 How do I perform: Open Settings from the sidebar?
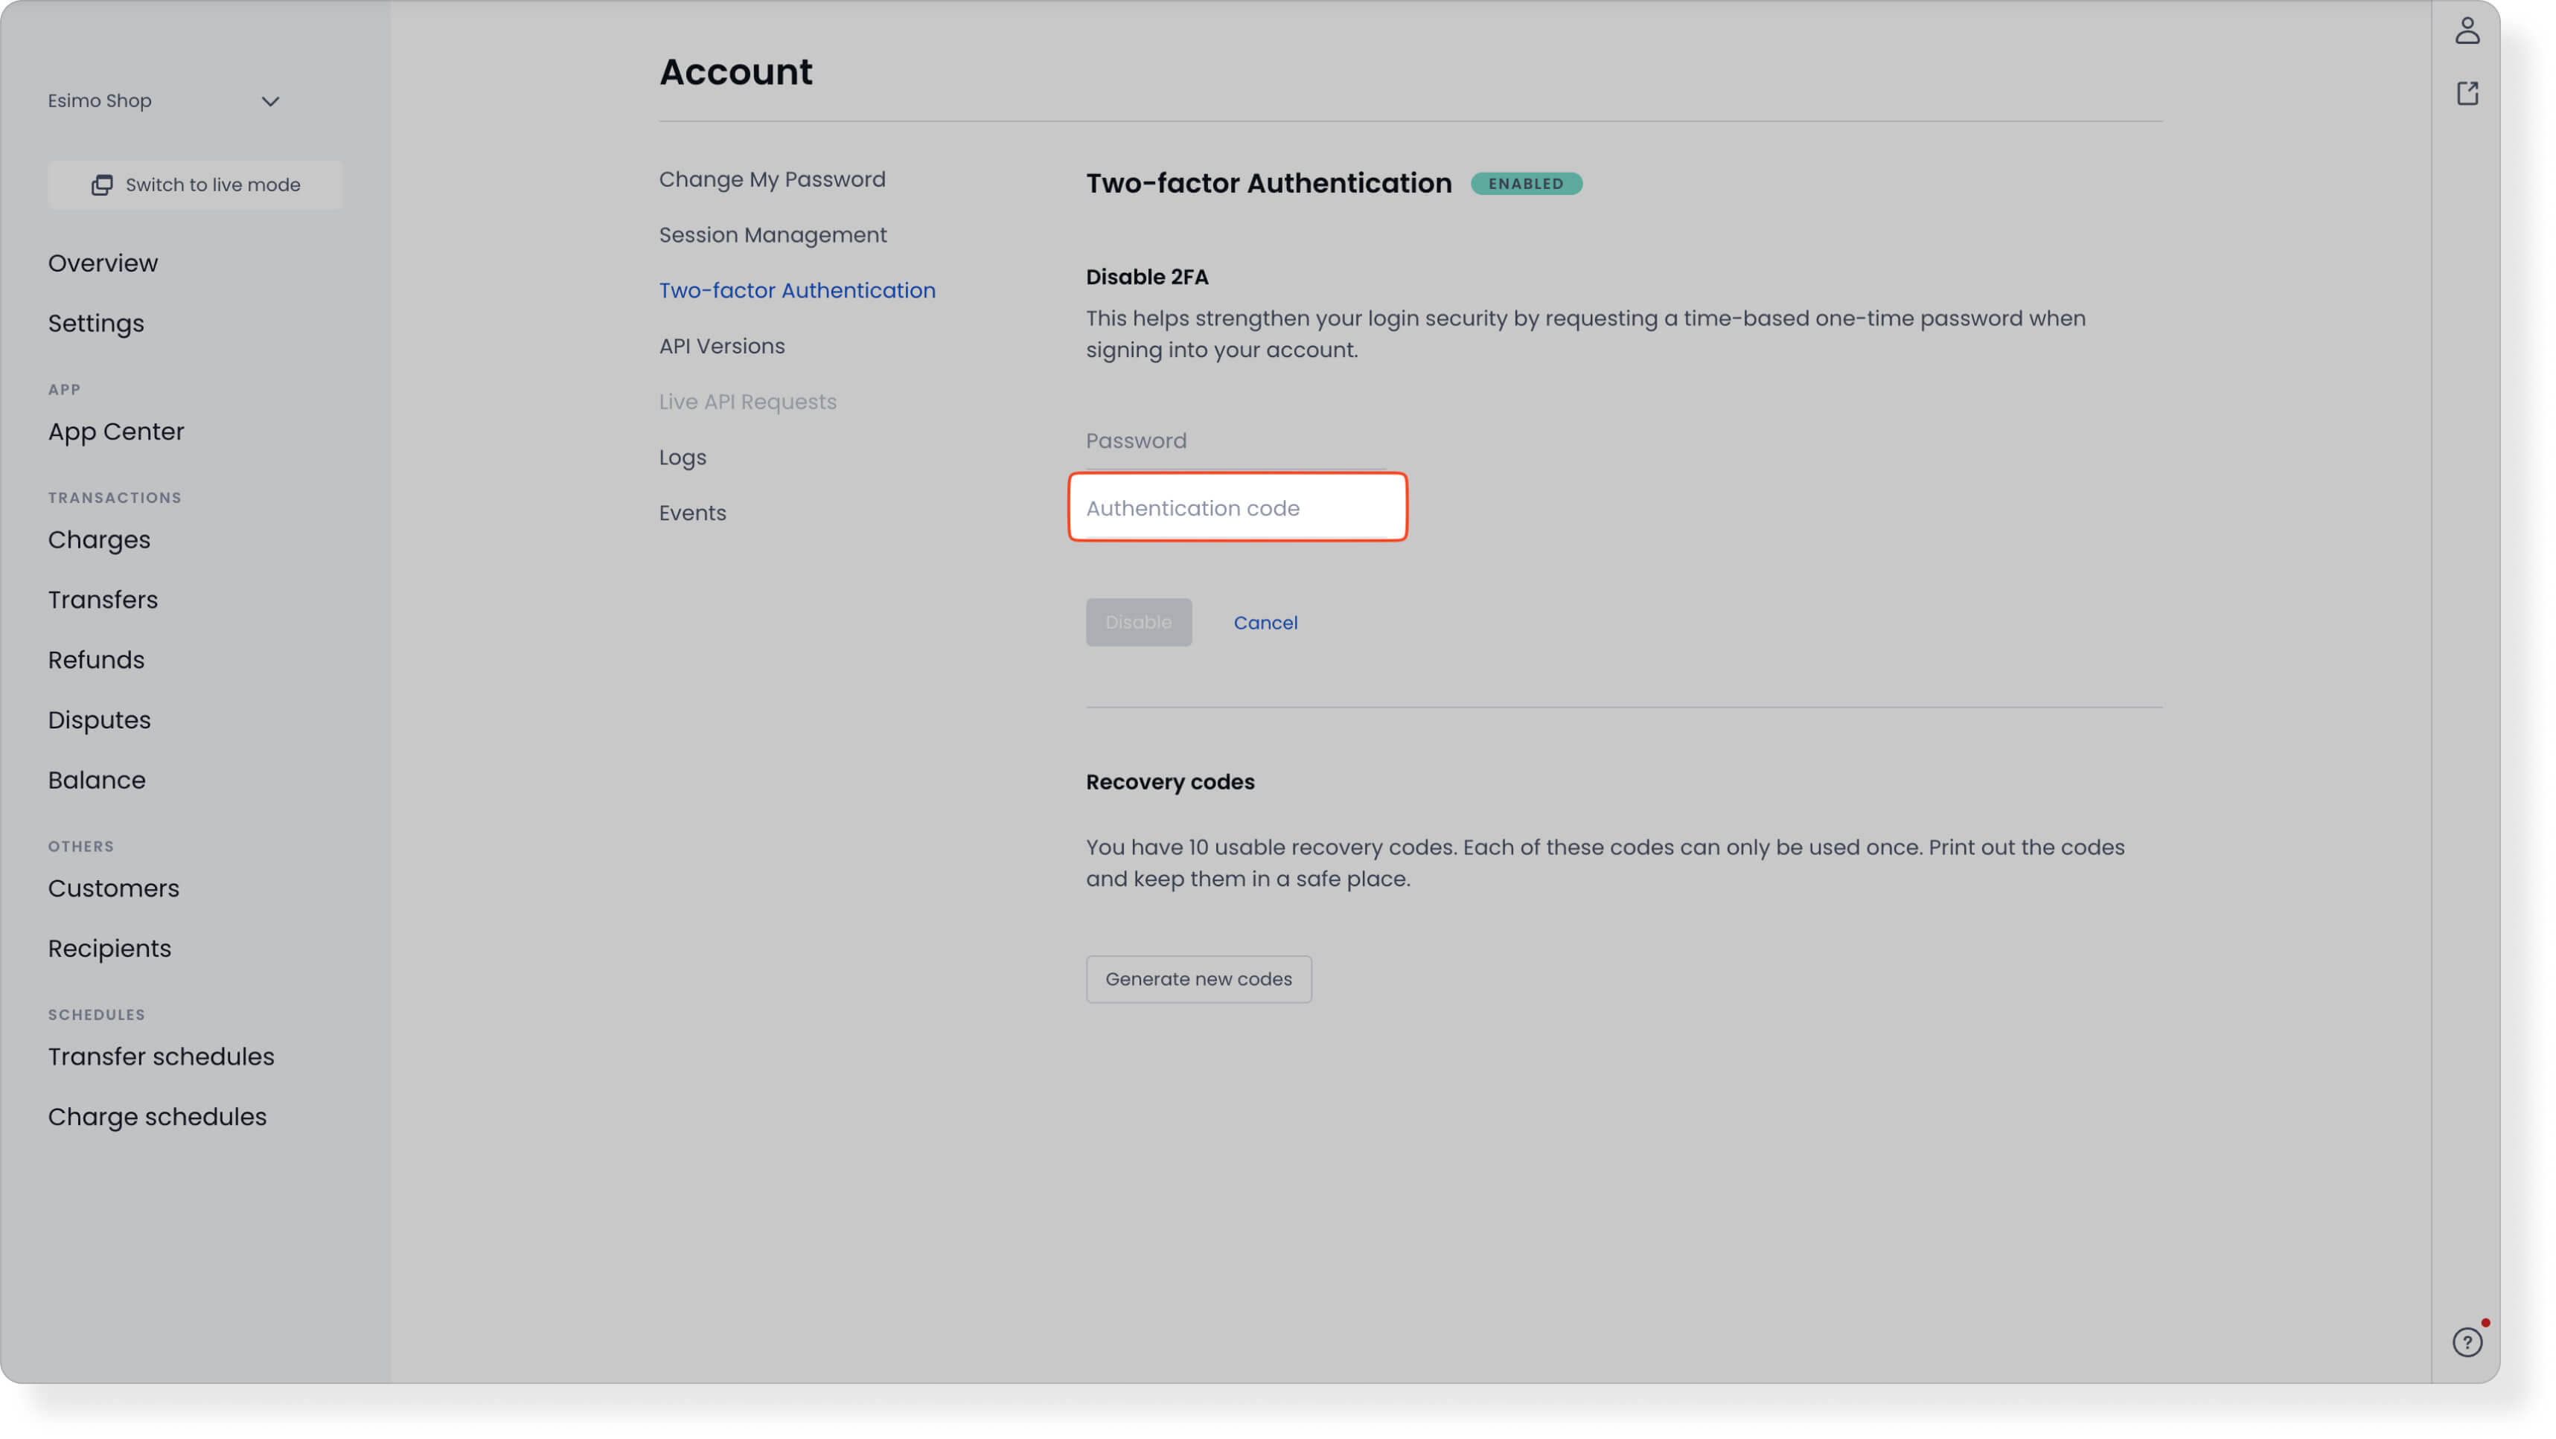click(x=96, y=322)
